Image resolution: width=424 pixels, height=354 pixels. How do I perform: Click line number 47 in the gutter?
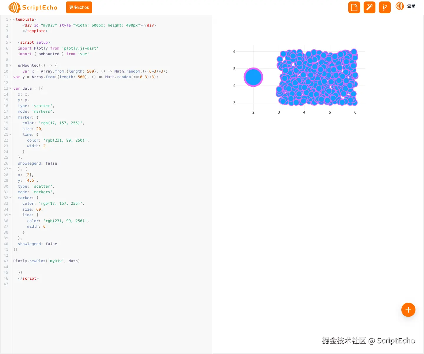(x=6, y=284)
